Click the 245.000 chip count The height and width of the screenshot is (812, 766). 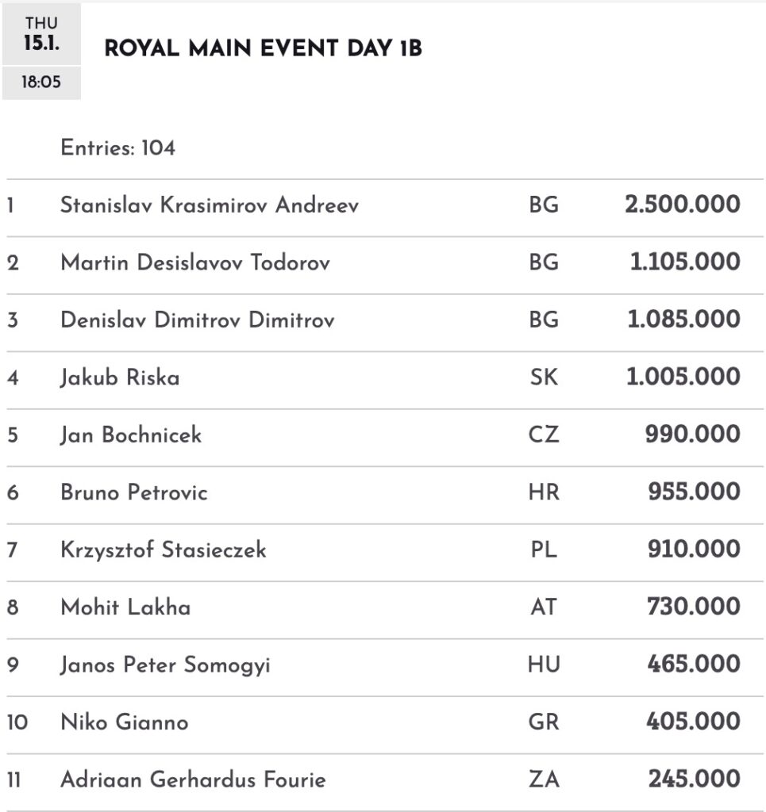click(x=694, y=779)
